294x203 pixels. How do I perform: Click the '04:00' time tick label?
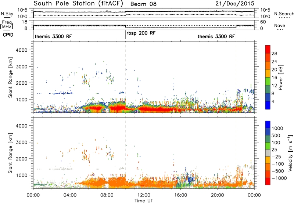click(70, 195)
